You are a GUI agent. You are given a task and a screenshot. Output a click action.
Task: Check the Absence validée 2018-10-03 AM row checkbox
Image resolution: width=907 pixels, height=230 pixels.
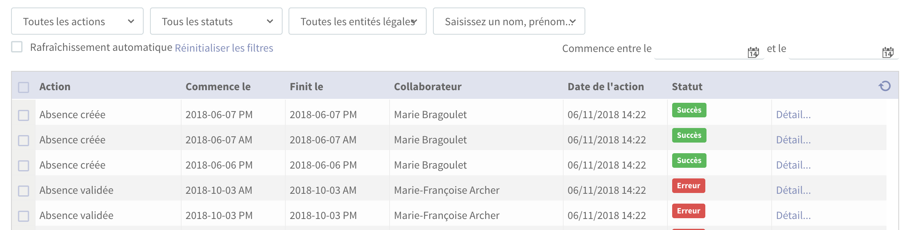point(24,191)
